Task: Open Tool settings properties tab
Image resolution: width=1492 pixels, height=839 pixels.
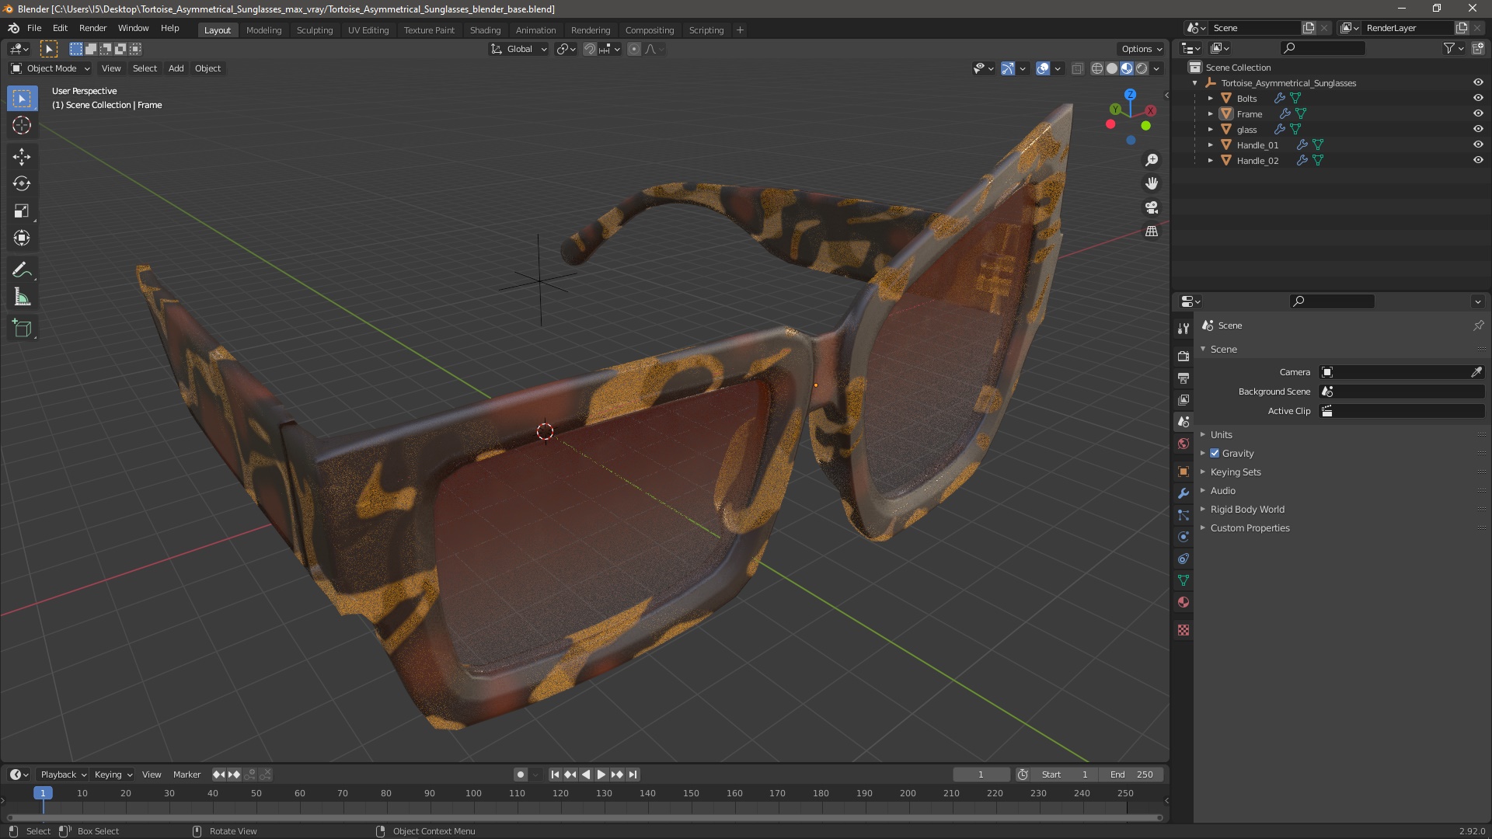Action: (1183, 328)
